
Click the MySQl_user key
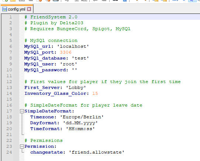pos(39,64)
